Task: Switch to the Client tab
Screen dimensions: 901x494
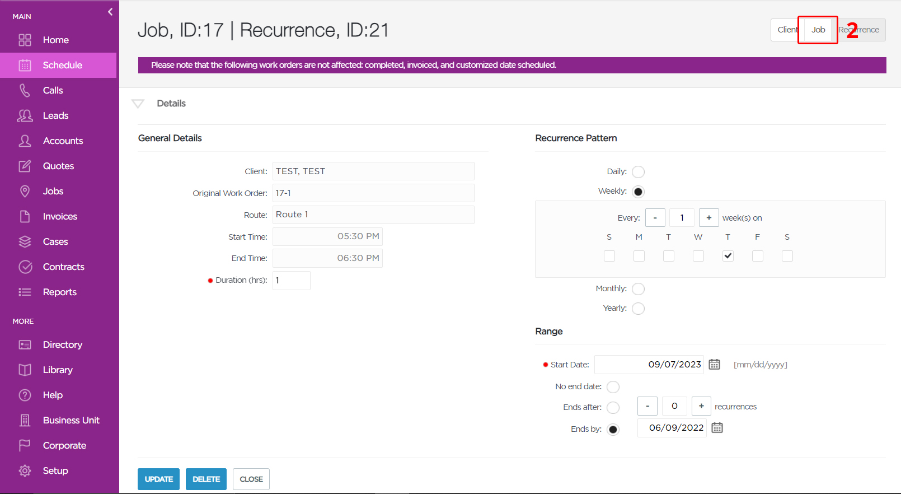Action: [x=785, y=30]
